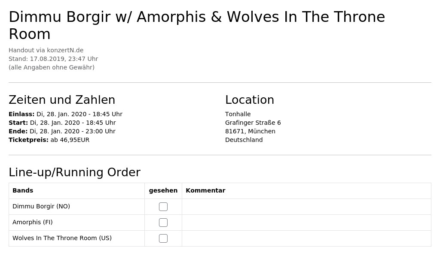Image resolution: width=440 pixels, height=262 pixels.
Task: Click the 'Line-up/Running Order' heading
Action: click(x=74, y=172)
